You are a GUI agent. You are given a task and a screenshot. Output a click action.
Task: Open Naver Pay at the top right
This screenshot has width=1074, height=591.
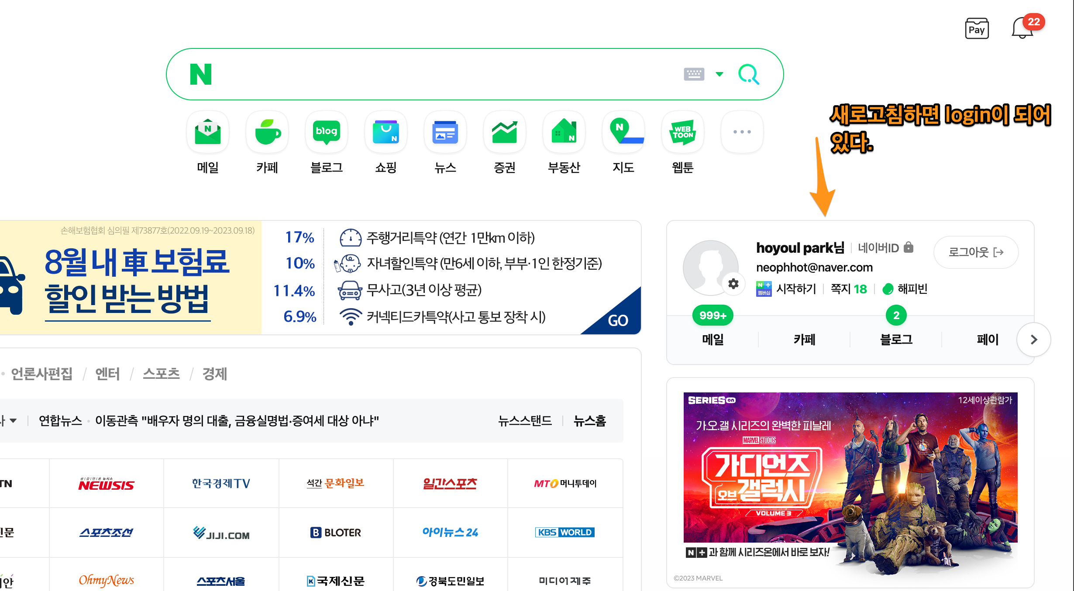pyautogui.click(x=977, y=28)
